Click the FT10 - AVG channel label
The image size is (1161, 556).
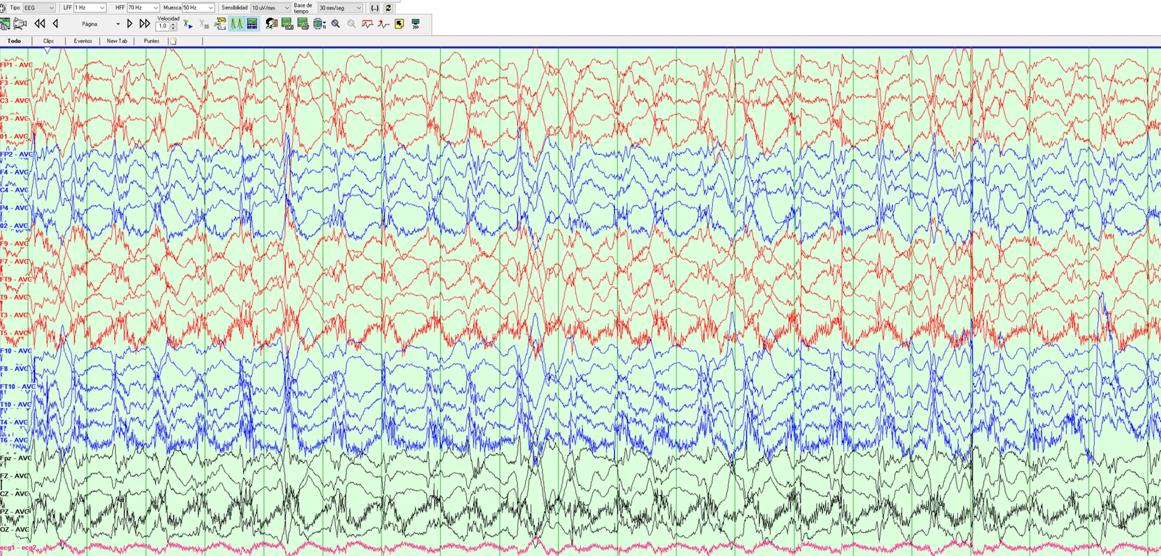[x=18, y=386]
